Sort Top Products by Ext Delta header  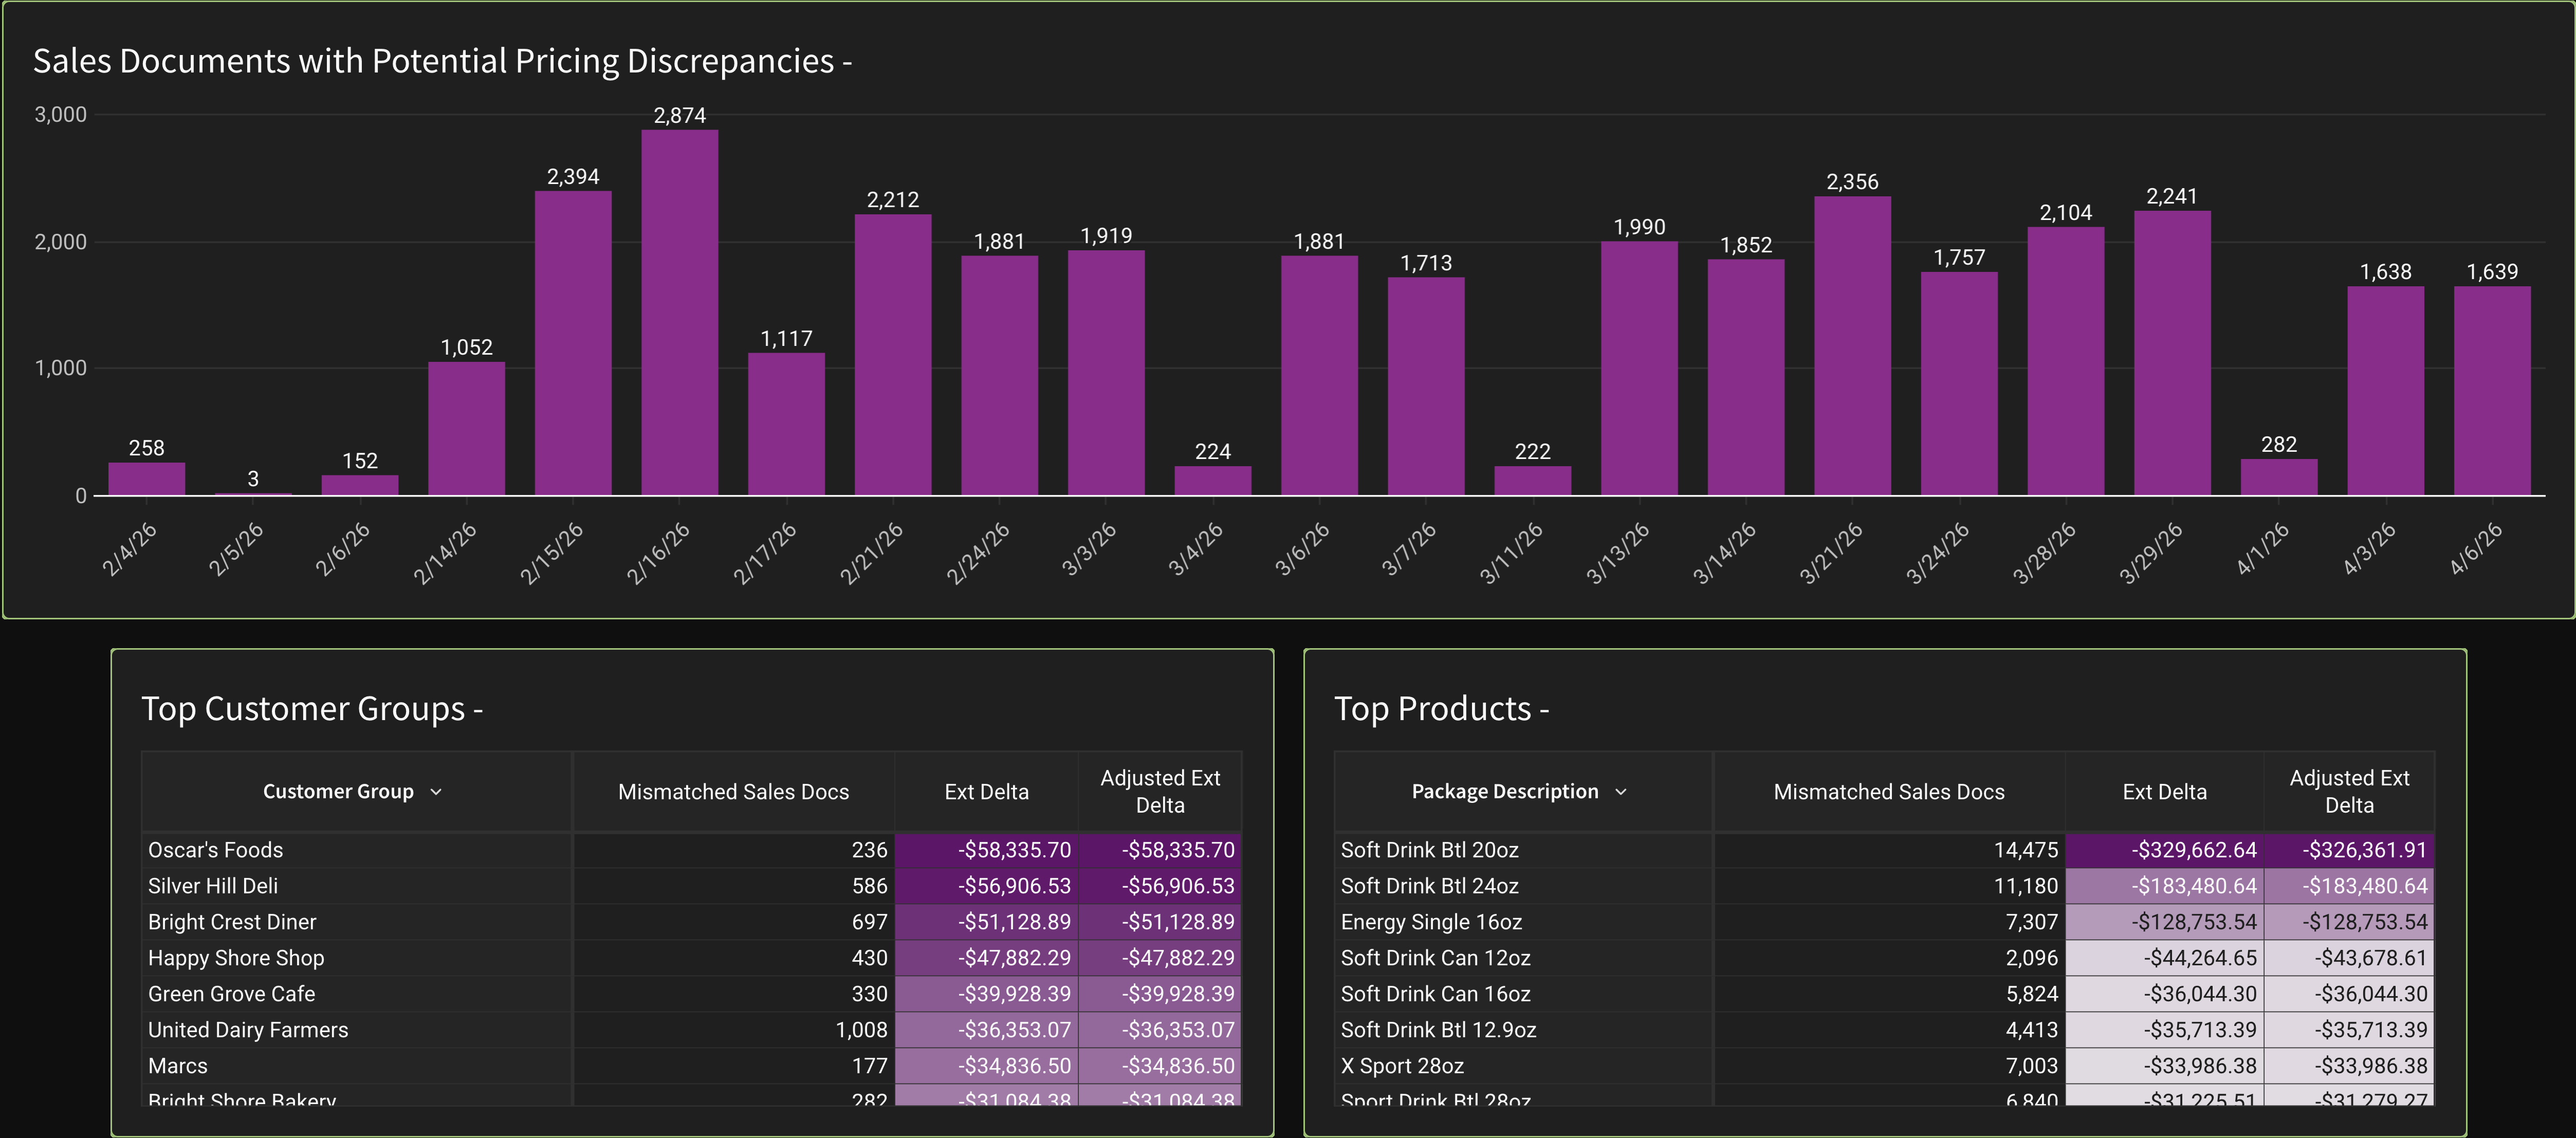2164,792
